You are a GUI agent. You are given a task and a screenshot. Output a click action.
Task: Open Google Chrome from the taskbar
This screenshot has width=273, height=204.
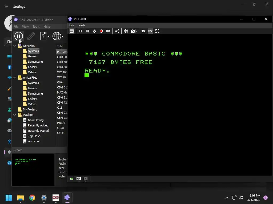point(32,198)
